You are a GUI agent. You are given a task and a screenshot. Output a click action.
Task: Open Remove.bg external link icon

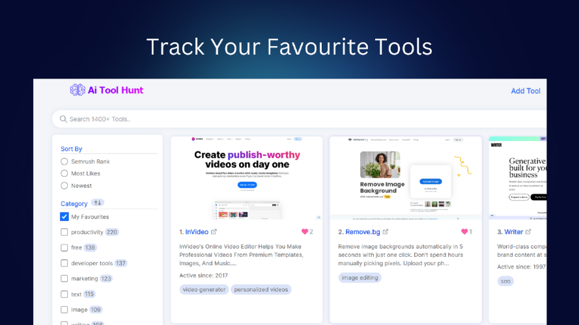tap(386, 232)
